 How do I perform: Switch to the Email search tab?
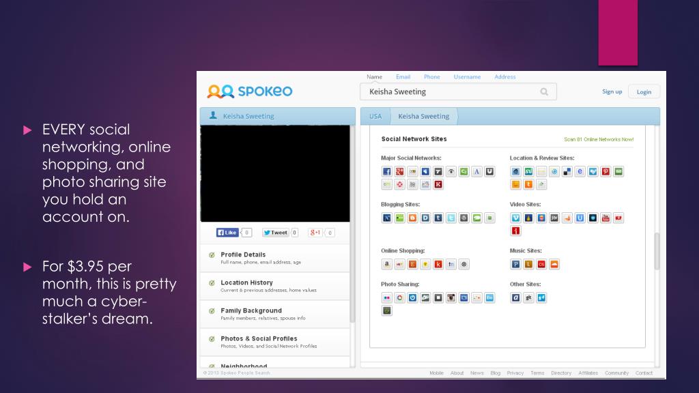(403, 76)
